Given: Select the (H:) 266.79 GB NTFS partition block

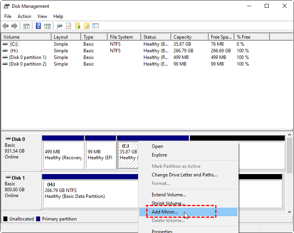Looking at the screenshot, I should (x=90, y=193).
